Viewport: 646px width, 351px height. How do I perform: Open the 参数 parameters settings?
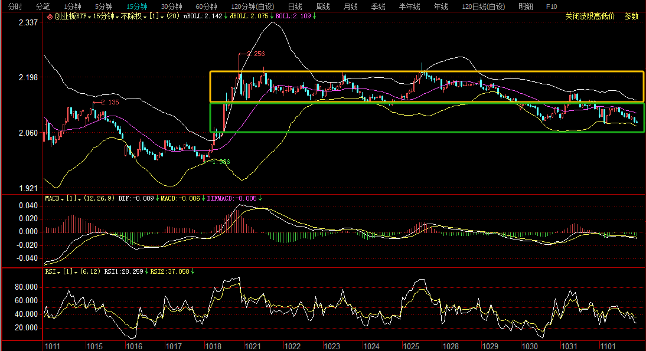632,17
